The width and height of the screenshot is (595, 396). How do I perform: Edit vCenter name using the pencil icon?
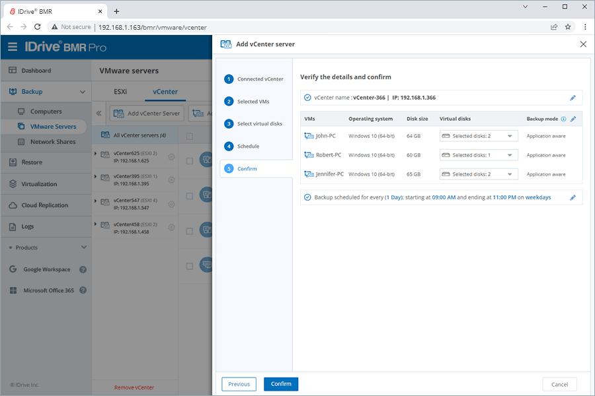(573, 97)
